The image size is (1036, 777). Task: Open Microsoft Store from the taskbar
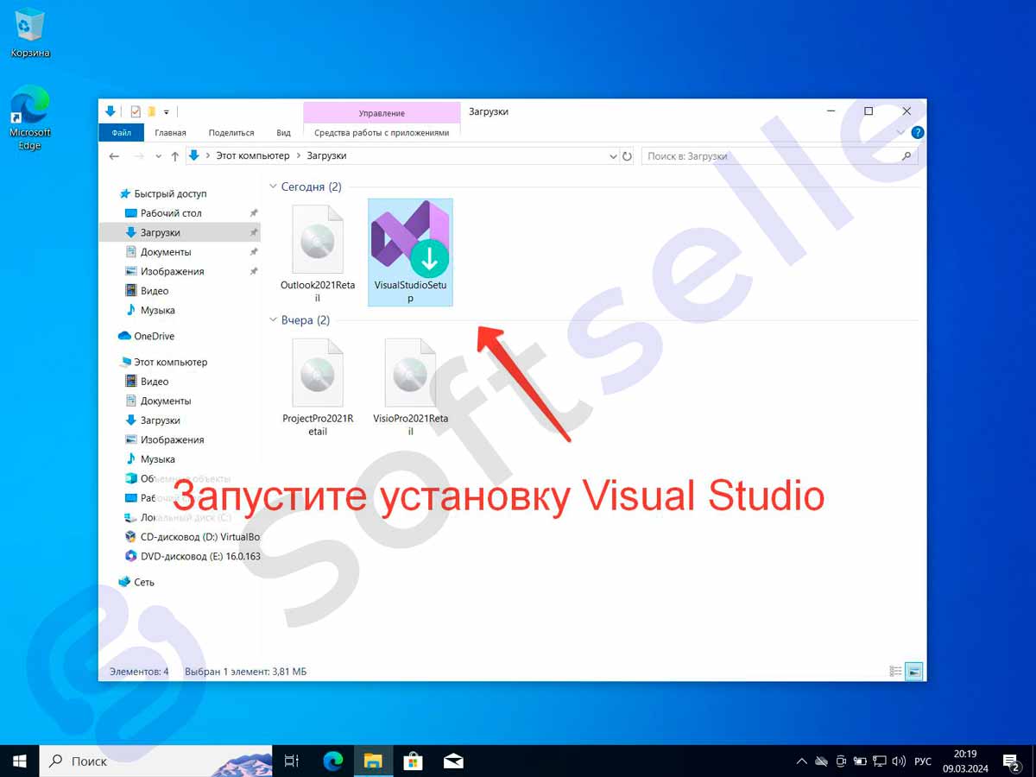tap(413, 761)
